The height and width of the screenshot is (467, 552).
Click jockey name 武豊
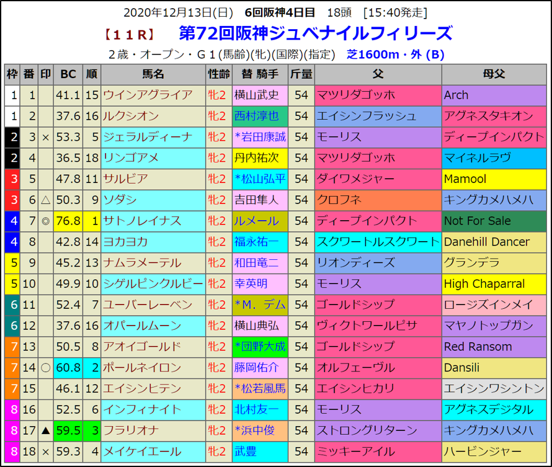246,451
